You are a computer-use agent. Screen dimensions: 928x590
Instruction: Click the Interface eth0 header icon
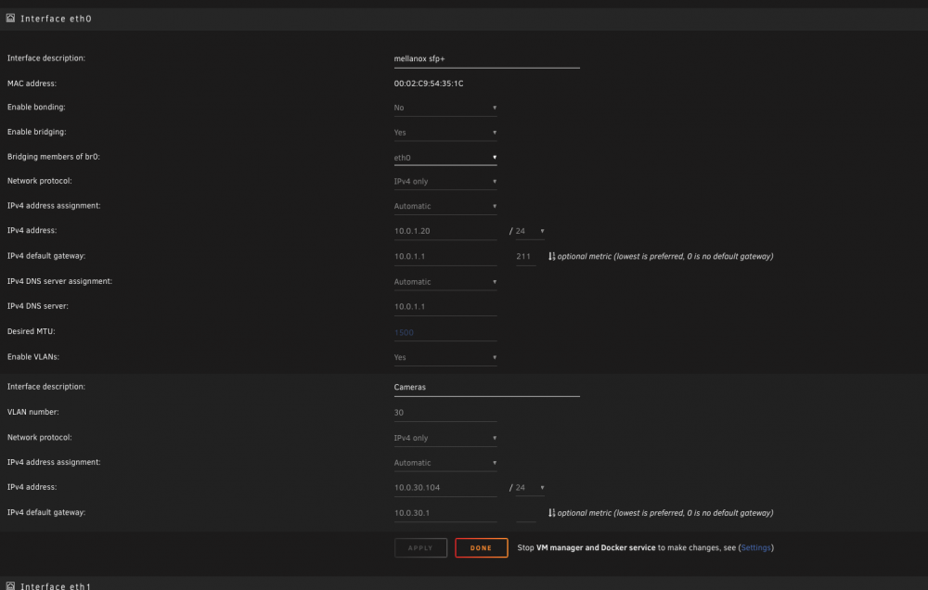pos(10,19)
